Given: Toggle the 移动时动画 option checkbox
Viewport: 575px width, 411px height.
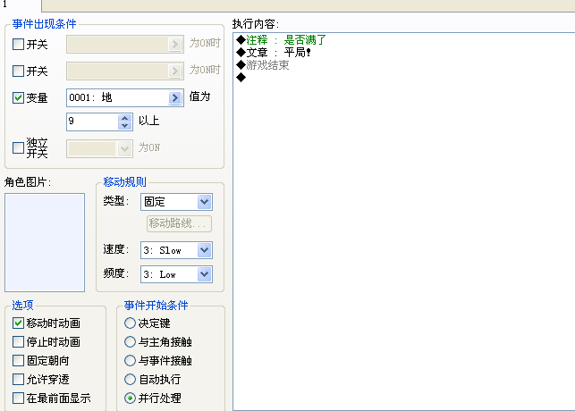Looking at the screenshot, I should pyautogui.click(x=18, y=323).
